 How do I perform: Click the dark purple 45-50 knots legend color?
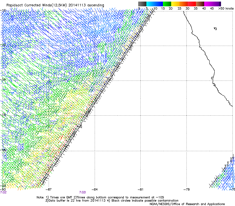click(217, 4)
